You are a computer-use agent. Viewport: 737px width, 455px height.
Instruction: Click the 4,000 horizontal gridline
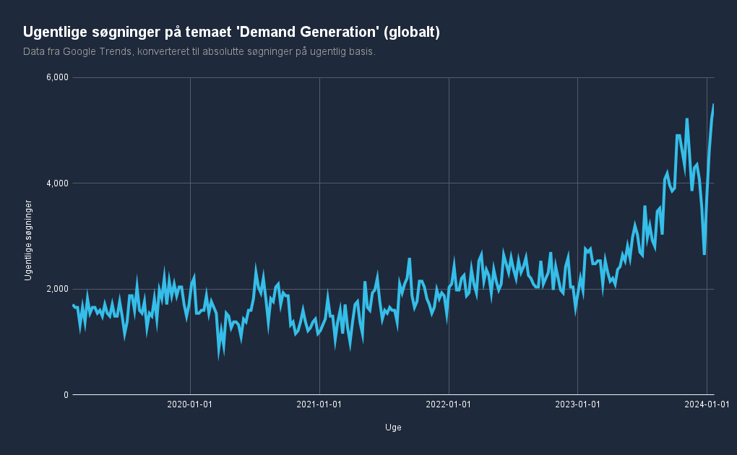click(x=393, y=183)
